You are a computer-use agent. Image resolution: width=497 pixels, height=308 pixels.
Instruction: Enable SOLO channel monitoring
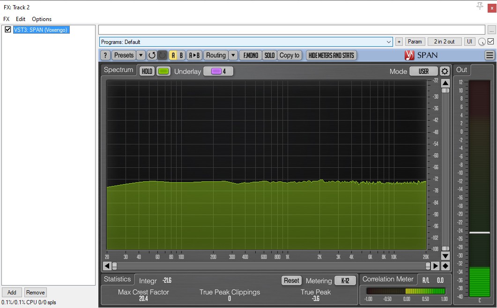click(x=269, y=55)
